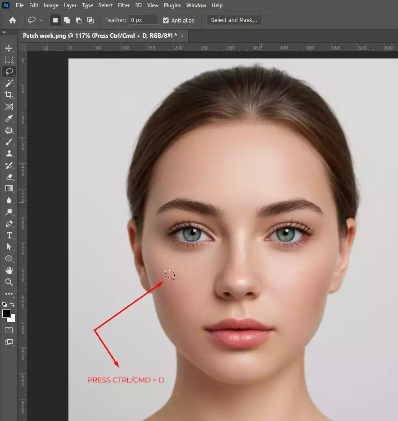The height and width of the screenshot is (421, 398).
Task: Activate the Crop tool
Action: click(x=9, y=95)
